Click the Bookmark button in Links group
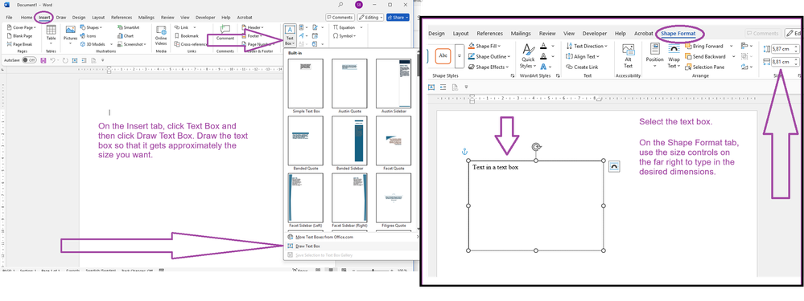The height and width of the screenshot is (301, 804). point(186,36)
